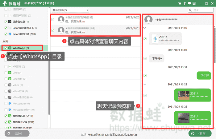Toggle checkbox for 下午好 received message
The width and height of the screenshot is (216, 139).
coord(145,58)
